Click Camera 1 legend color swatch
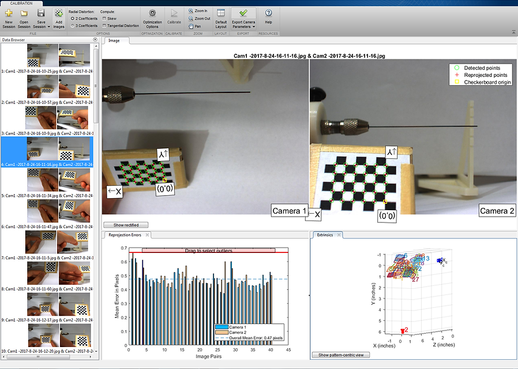 click(222, 327)
